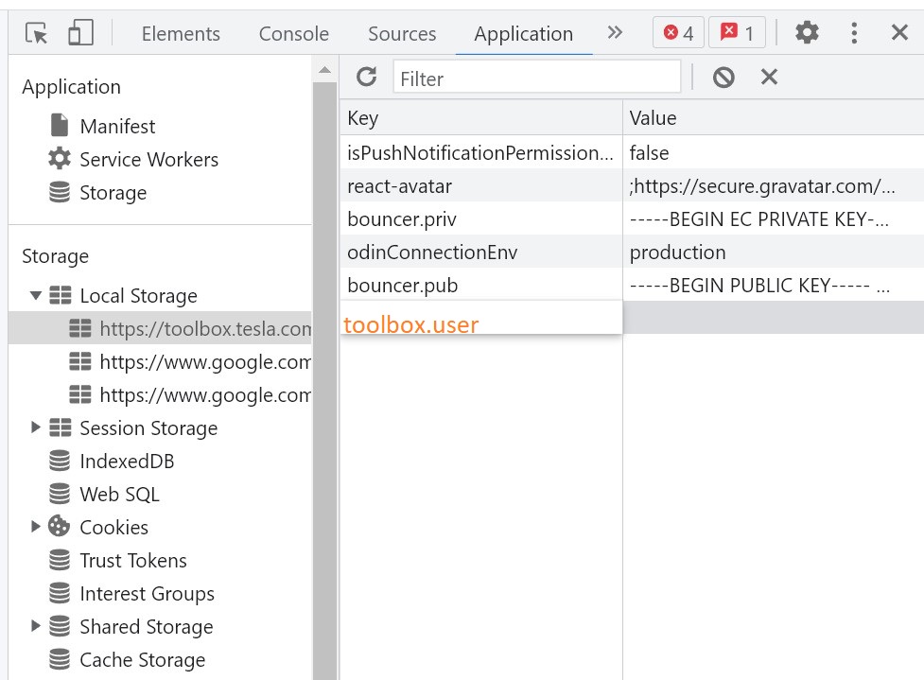Open DevTools settings gear
924x680 pixels.
coord(807,33)
